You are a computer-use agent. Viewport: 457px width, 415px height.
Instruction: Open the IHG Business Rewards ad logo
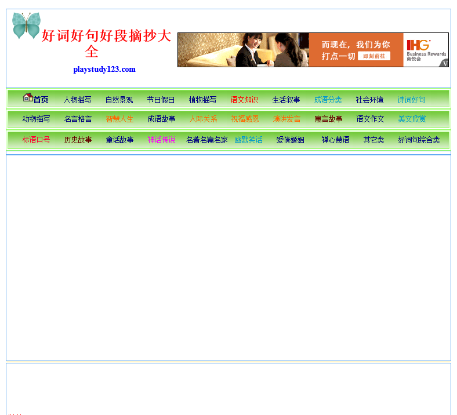coord(426,50)
